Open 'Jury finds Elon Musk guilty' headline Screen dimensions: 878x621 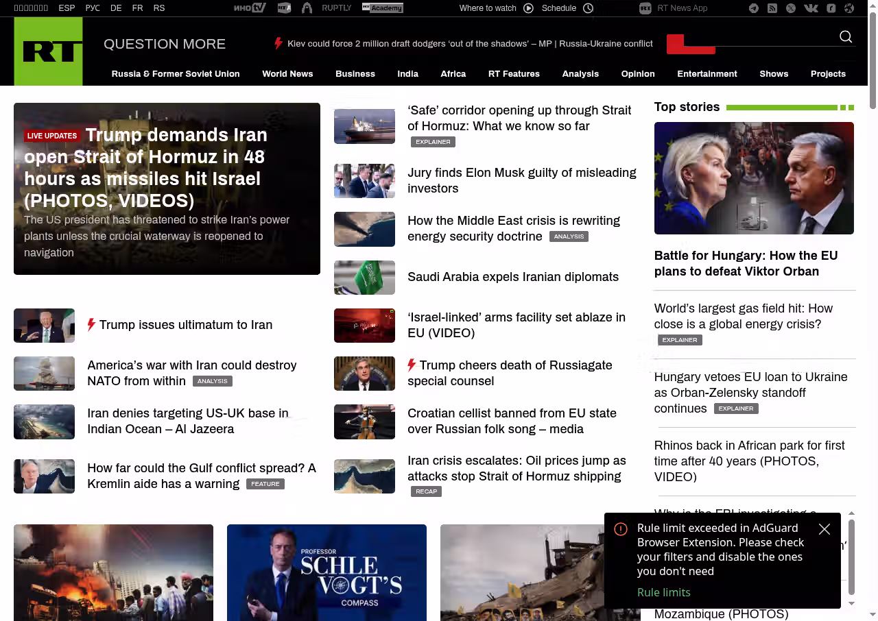(x=521, y=180)
